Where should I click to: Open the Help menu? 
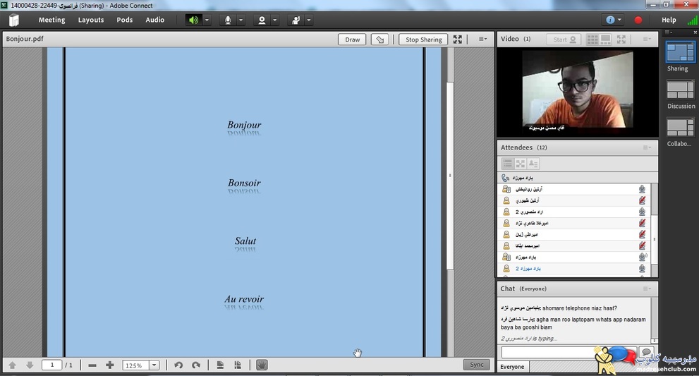669,20
